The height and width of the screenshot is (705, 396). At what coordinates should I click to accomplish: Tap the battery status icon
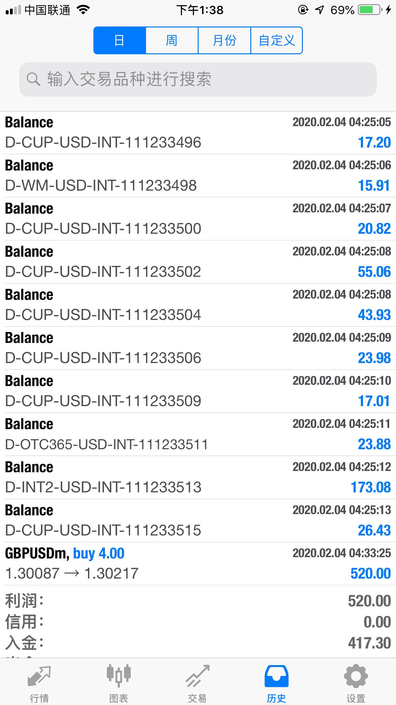click(370, 10)
